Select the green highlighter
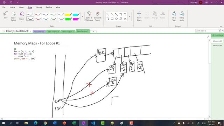The width and height of the screenshot is (224, 126). coord(69,19)
